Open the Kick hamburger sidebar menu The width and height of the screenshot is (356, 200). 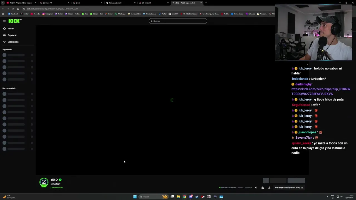coord(4,21)
